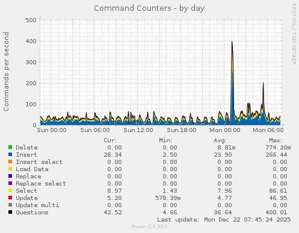Screen dimensions: 299x233
Task: Click the 'Commands per second' axis label
Action: [6, 71]
